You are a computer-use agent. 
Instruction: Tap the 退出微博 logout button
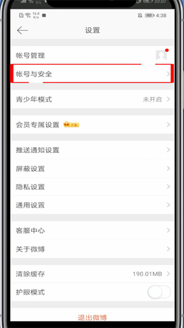(92, 318)
